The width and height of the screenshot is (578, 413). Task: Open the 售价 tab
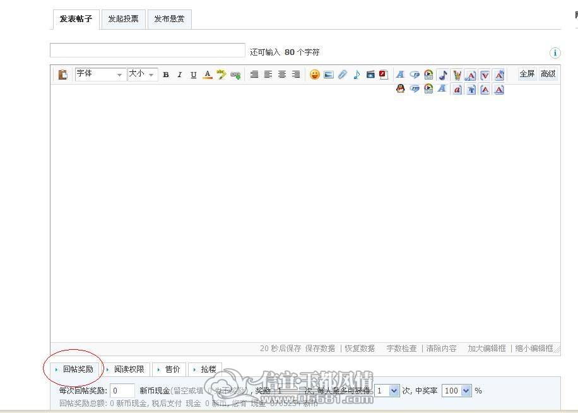click(x=169, y=369)
